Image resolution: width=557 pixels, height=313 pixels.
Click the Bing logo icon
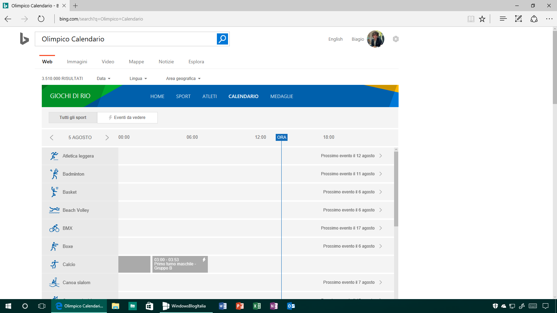coord(24,39)
